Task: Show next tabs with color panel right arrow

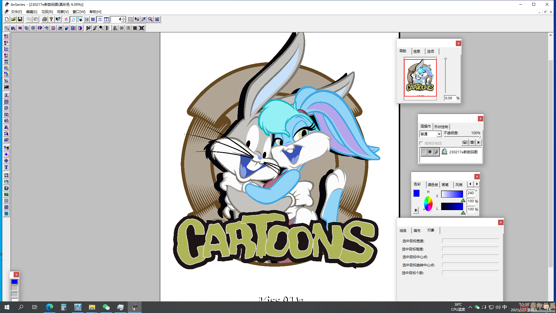Action: tap(477, 184)
